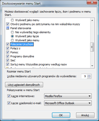Click the 'Programy domyślne' label text
Viewport: 99px width, 121px height.
coord(22,56)
